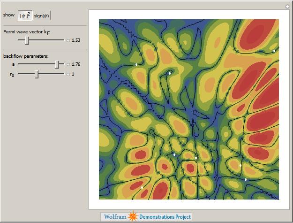The image size is (293, 223).
Task: Expand controls for the r0 parameter
Action: click(x=68, y=74)
